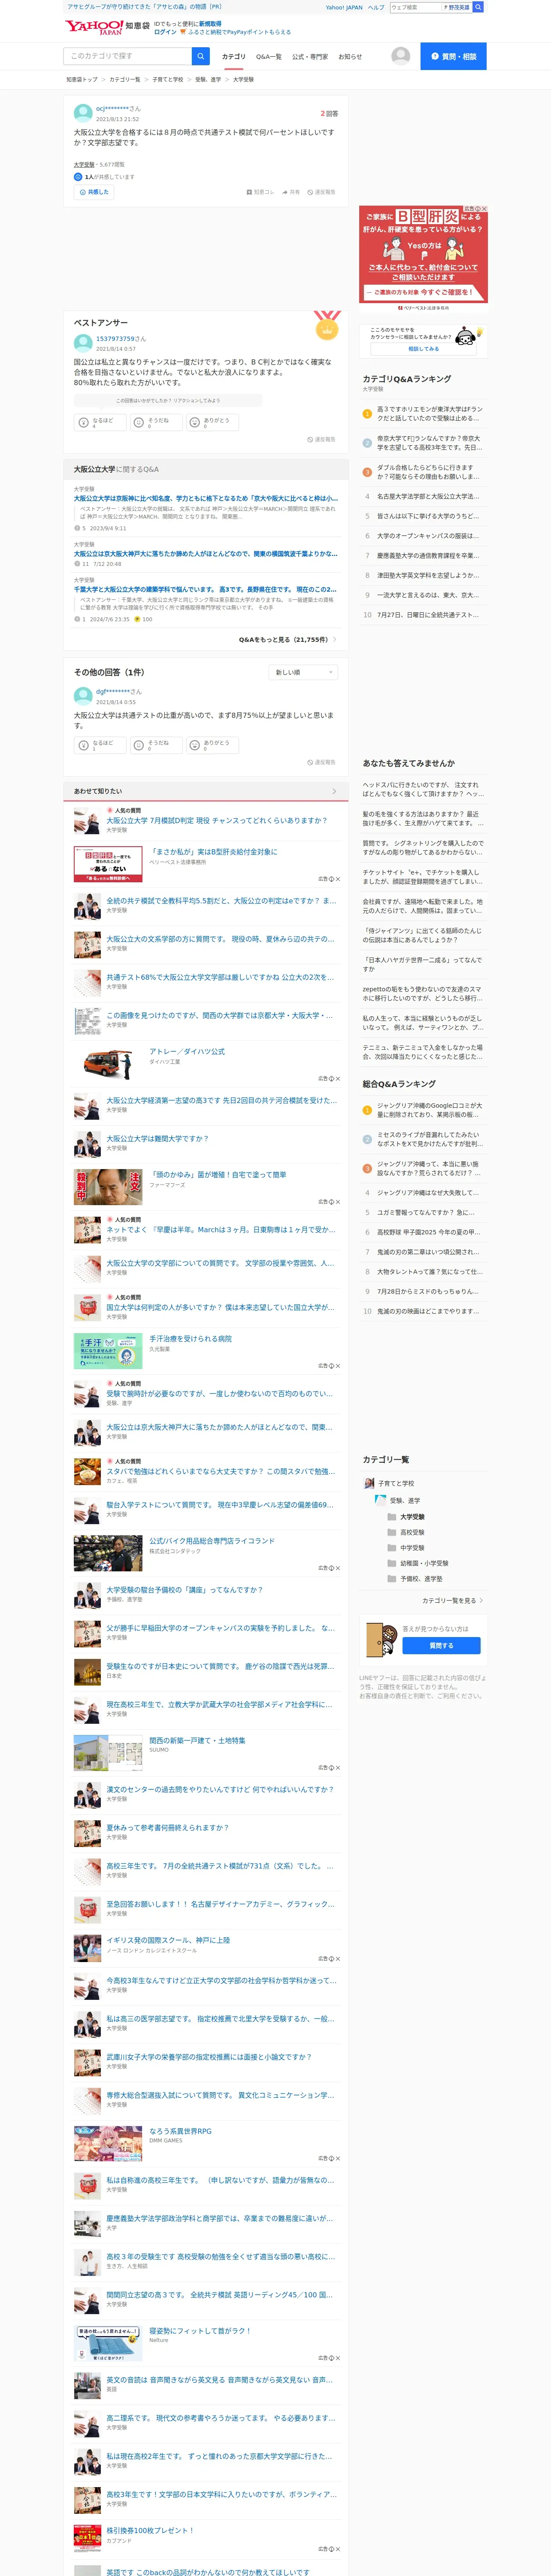
Task: Click the 大学受験 tag link under the question
Action: point(84,165)
